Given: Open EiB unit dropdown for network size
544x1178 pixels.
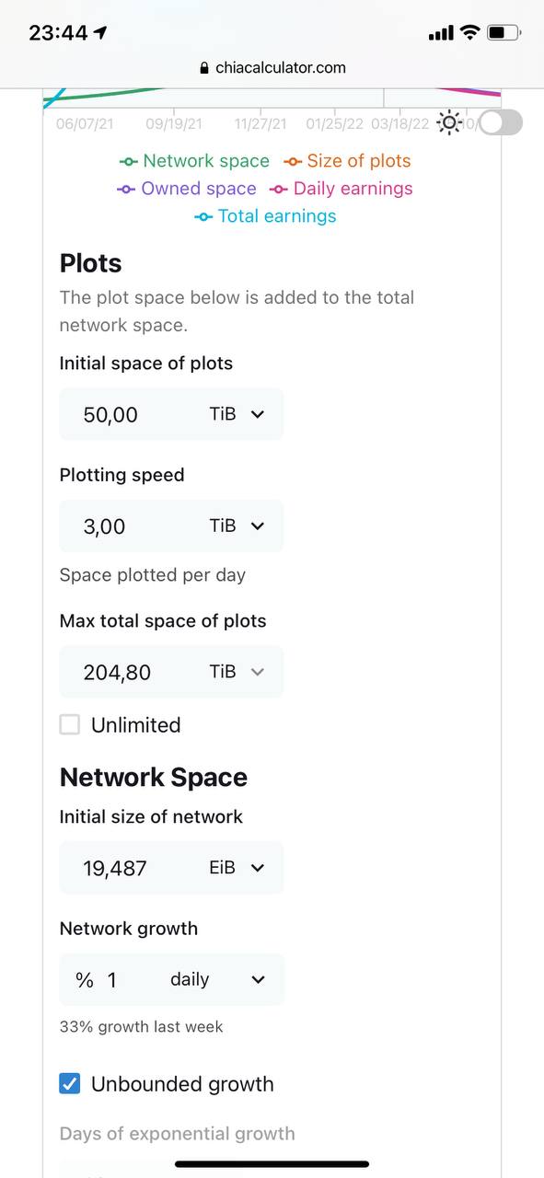Looking at the screenshot, I should [237, 868].
